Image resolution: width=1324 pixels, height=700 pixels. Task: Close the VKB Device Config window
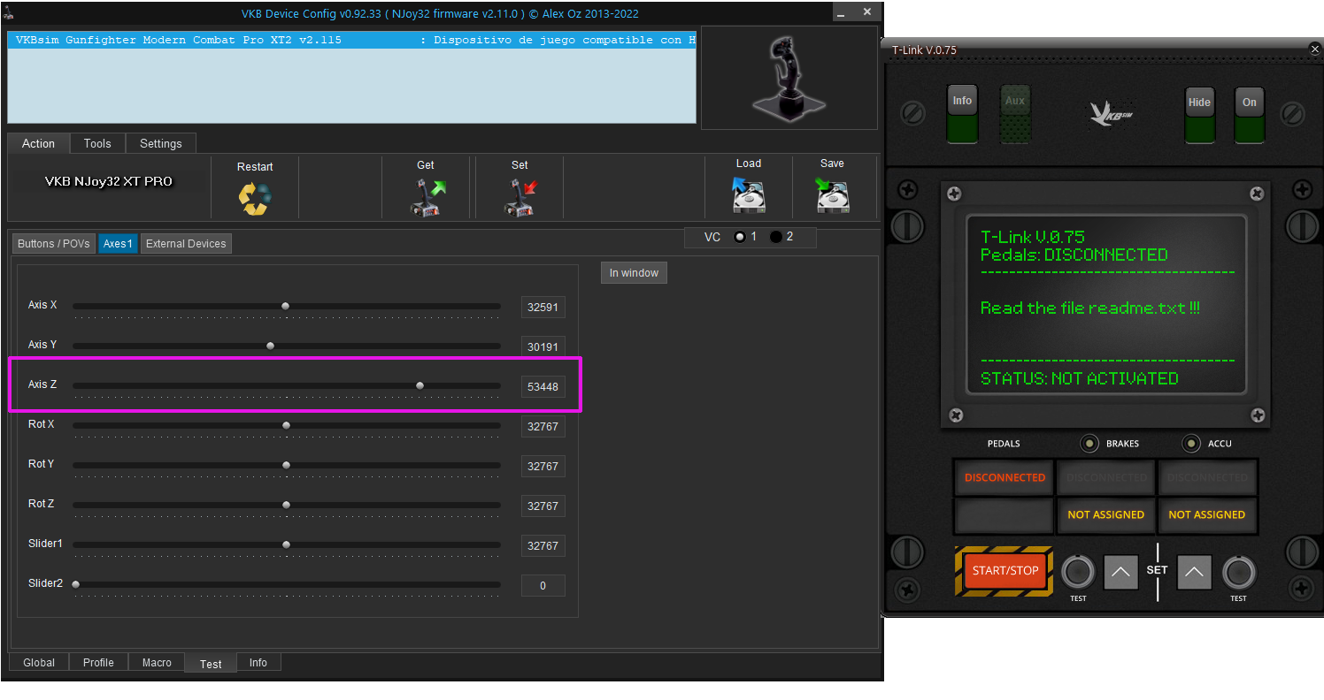pos(869,12)
